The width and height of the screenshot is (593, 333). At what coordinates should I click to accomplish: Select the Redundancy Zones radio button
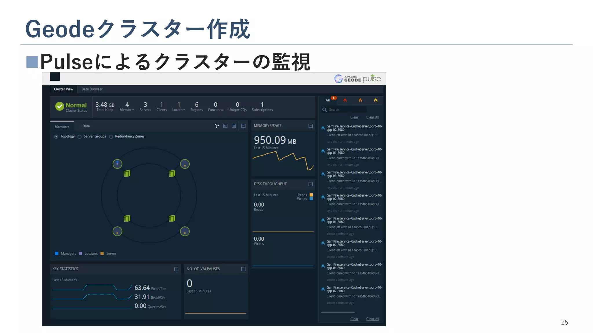coord(111,137)
